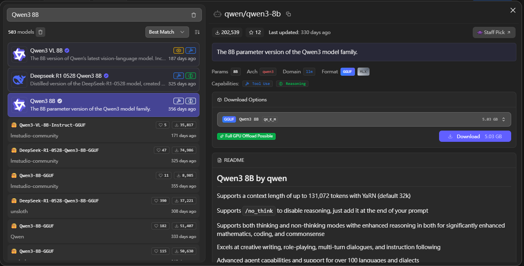Click the '50,630' downloads badge
Image resolution: width=524 pixels, height=266 pixels.
click(184, 251)
